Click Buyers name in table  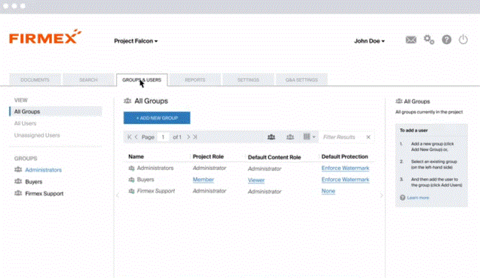[x=145, y=180]
